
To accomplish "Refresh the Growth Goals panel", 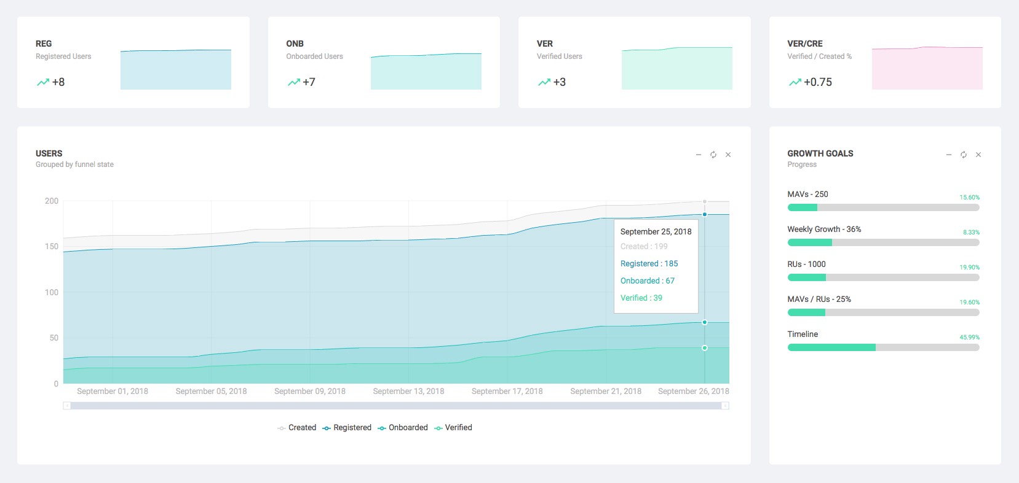I will tap(964, 155).
